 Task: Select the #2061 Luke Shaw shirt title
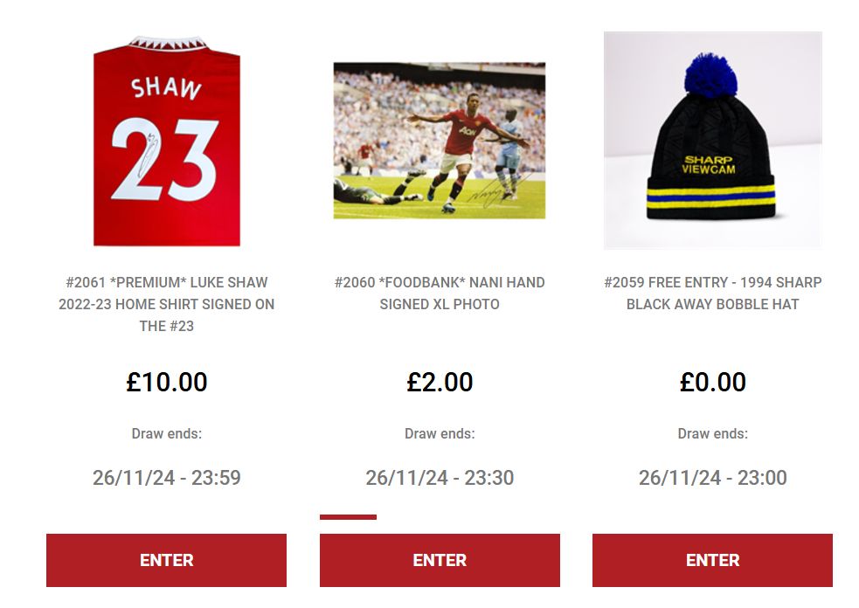(x=167, y=304)
